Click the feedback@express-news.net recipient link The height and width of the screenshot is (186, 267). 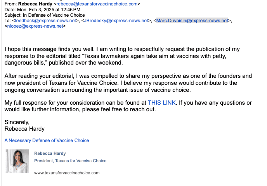45,21
